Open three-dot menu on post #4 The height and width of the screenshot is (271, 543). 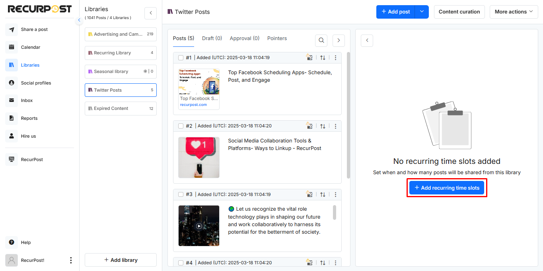[x=335, y=263]
